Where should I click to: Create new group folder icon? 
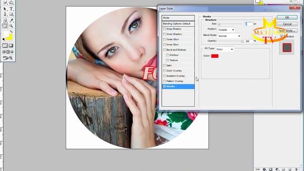click(x=283, y=169)
